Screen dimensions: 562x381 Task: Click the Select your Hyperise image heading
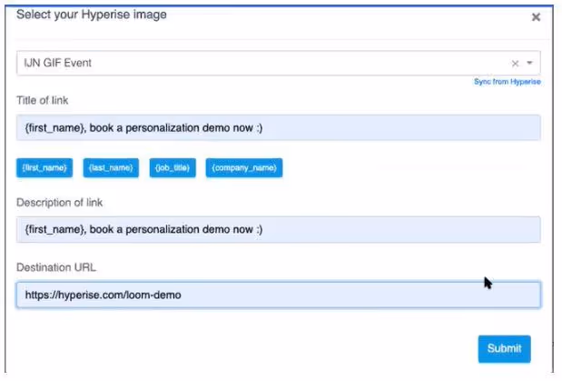92,15
